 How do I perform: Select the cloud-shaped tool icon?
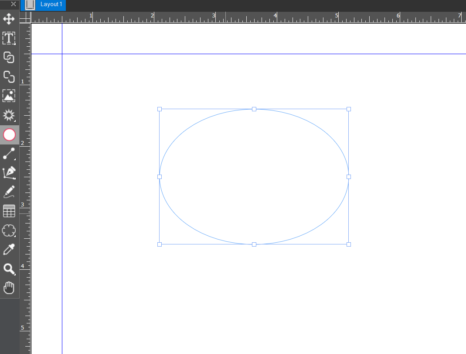click(x=9, y=230)
